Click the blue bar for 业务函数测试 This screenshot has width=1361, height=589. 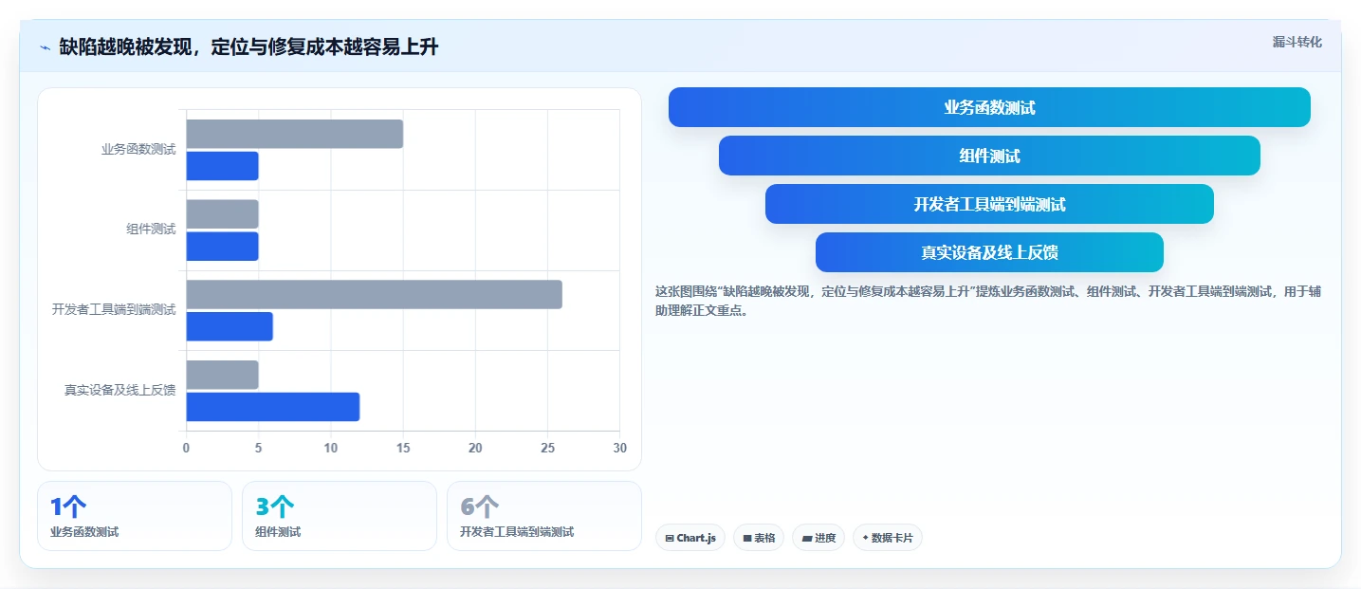[x=222, y=166]
